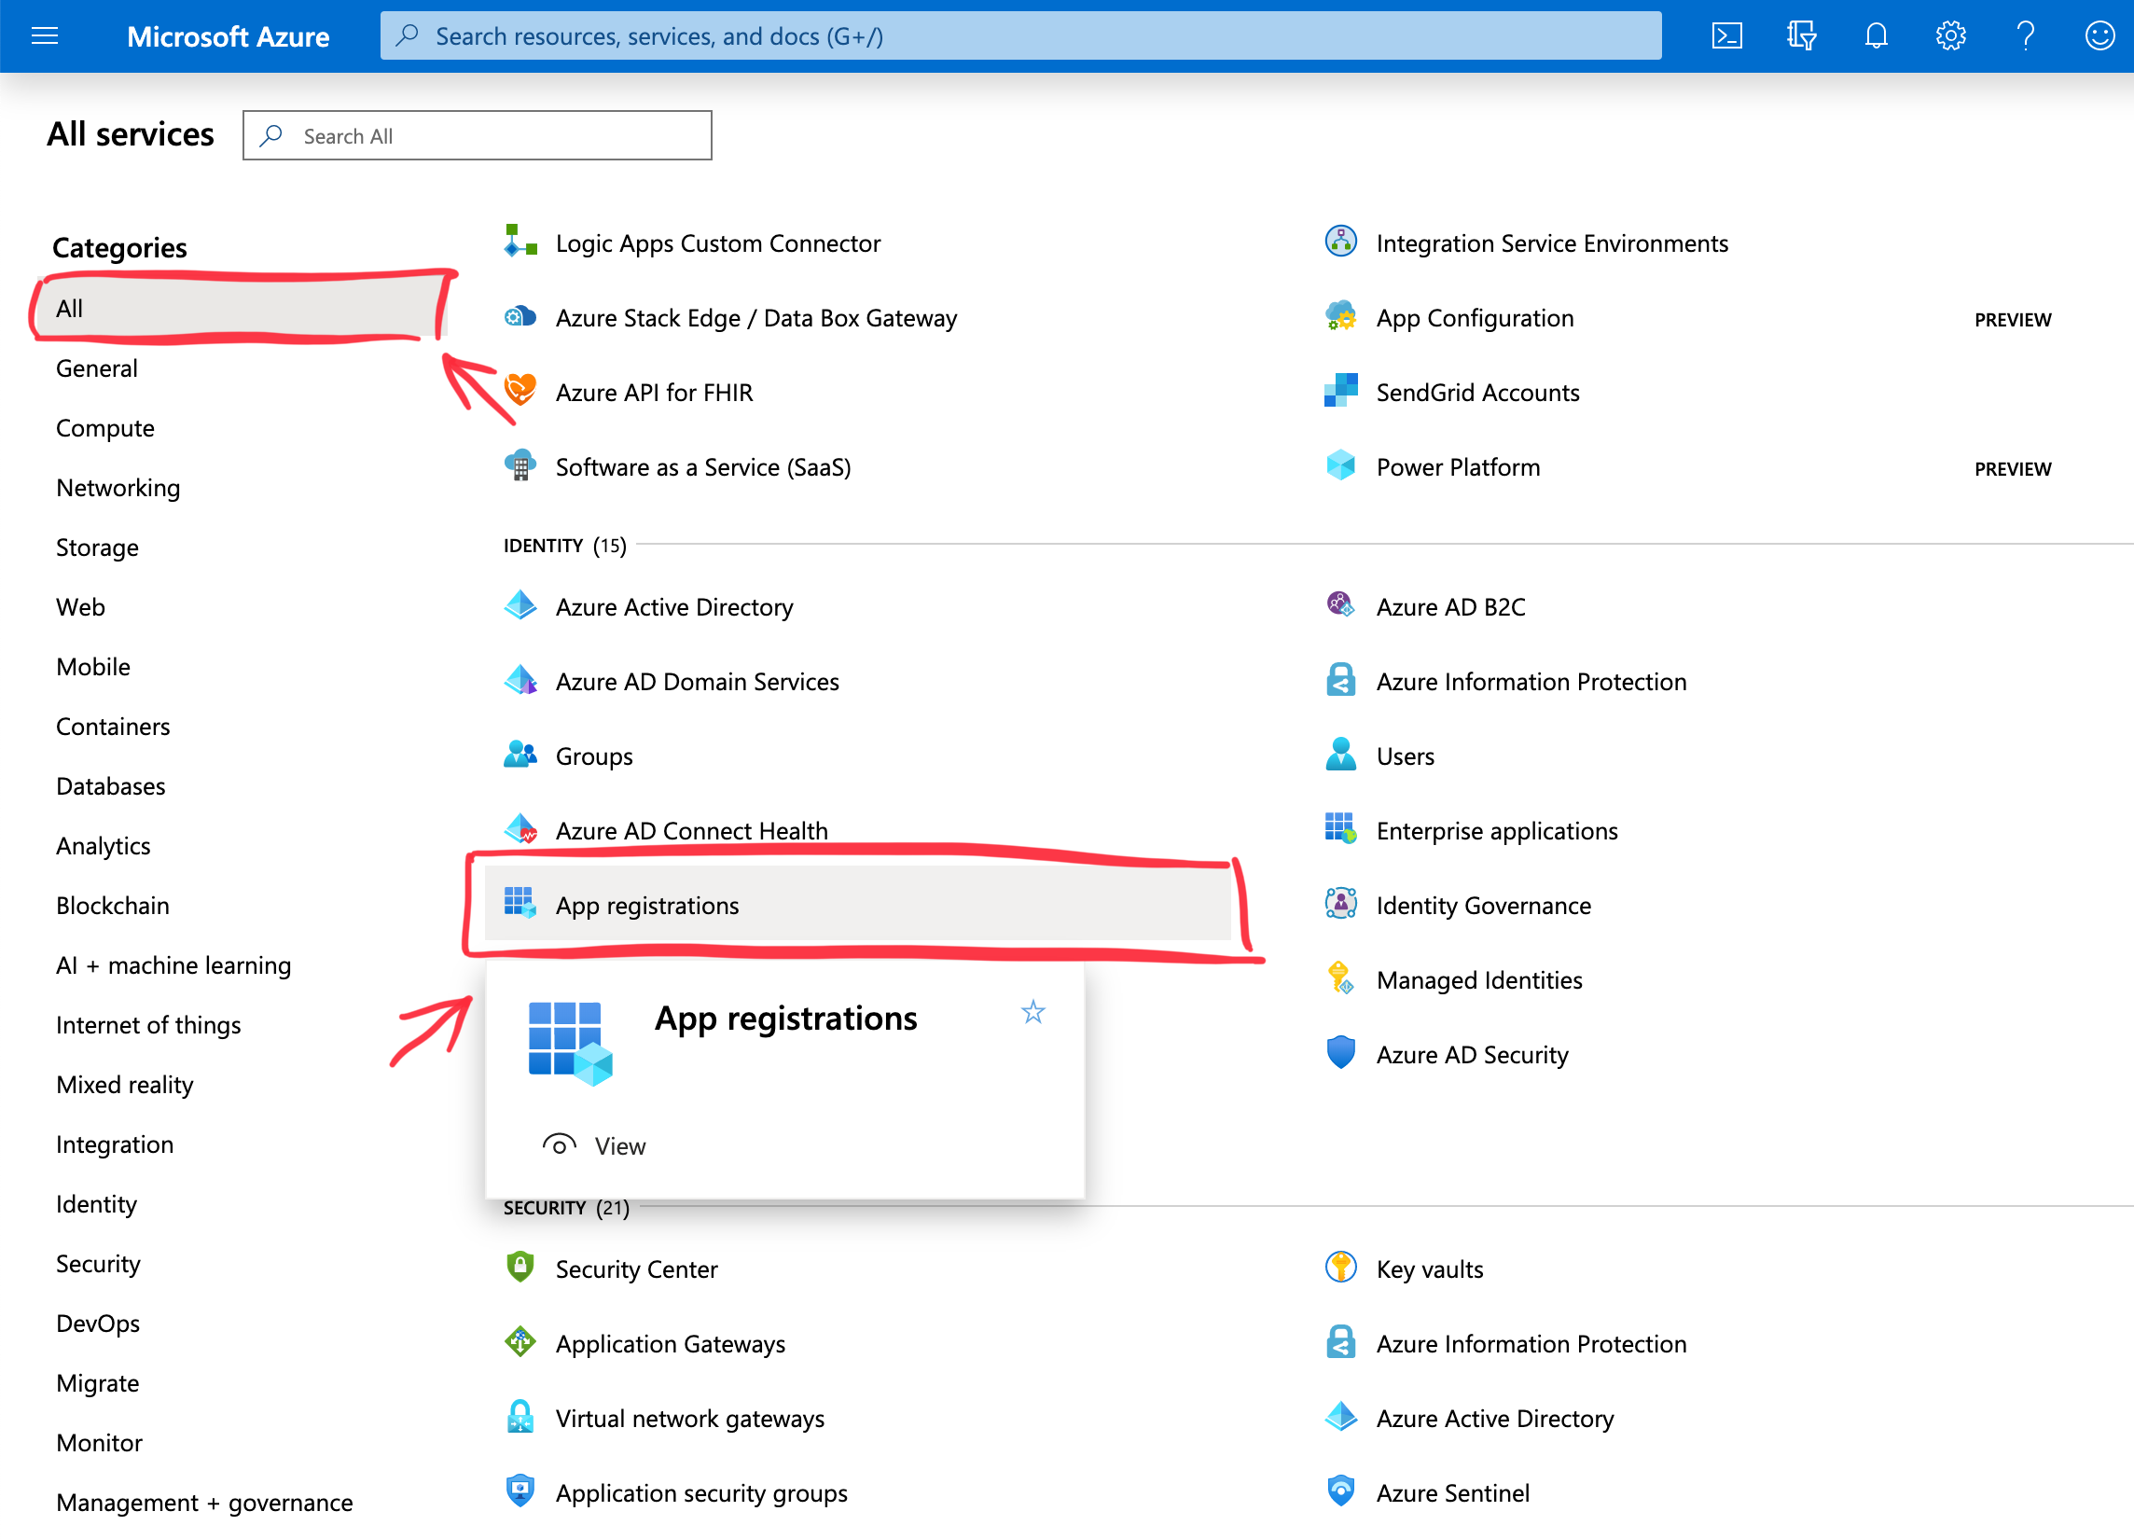2134x1539 pixels.
Task: Click the Groups icon
Action: (x=520, y=755)
